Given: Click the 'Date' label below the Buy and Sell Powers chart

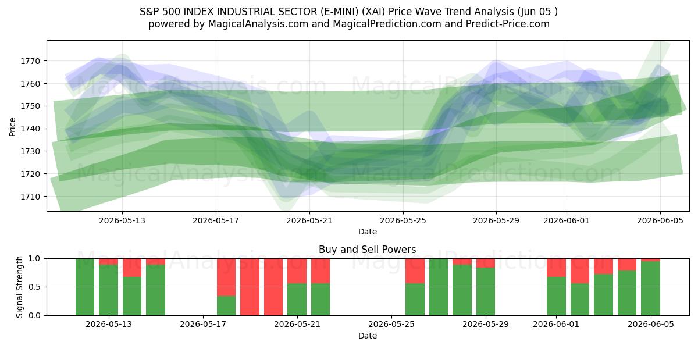Looking at the screenshot, I should [x=368, y=336].
